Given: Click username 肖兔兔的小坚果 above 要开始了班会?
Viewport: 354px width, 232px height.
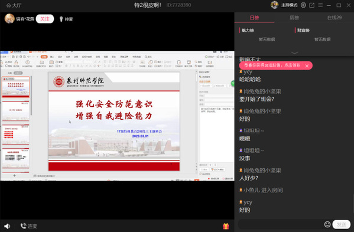Looking at the screenshot, I should [262, 92].
